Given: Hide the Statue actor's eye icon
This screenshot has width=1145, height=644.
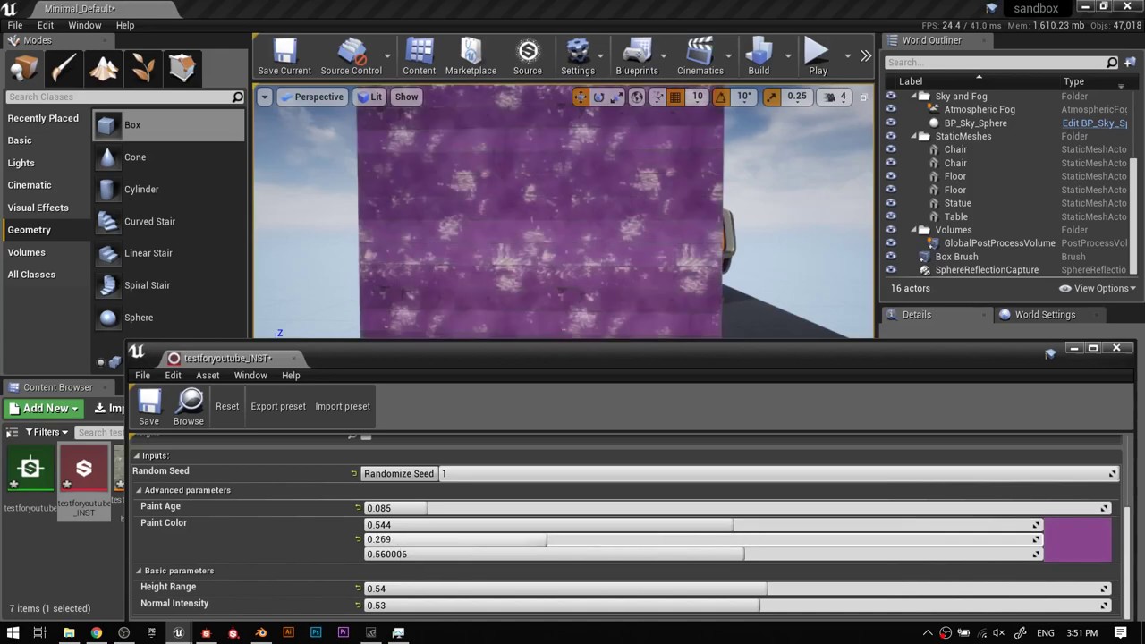Looking at the screenshot, I should (890, 203).
